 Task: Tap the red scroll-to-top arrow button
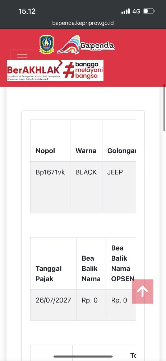tap(142, 291)
